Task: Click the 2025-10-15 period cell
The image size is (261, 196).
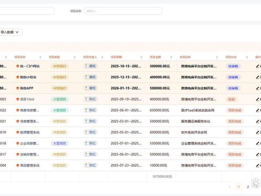Action: [126, 66]
